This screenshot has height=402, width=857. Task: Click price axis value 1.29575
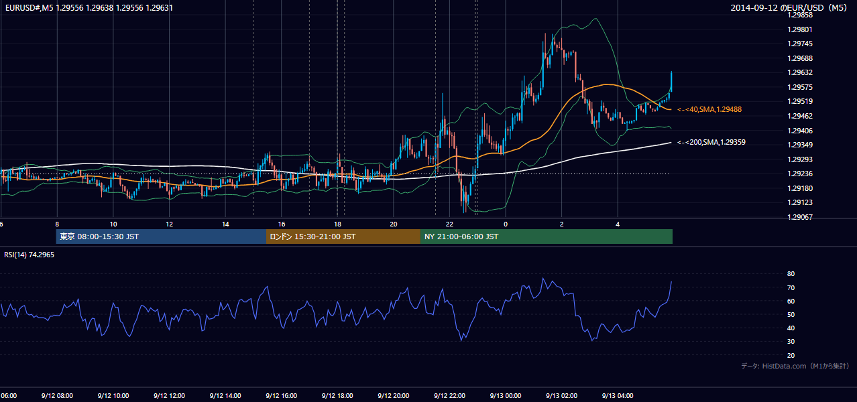(x=799, y=87)
